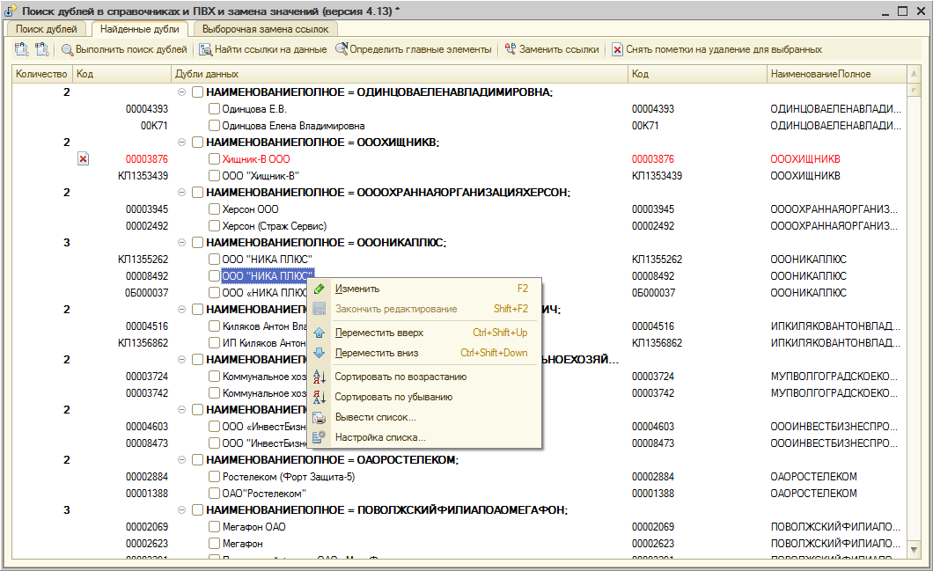Screen dimensions: 933x571
Task: Click the first check-all toolbar icon
Action: point(21,49)
